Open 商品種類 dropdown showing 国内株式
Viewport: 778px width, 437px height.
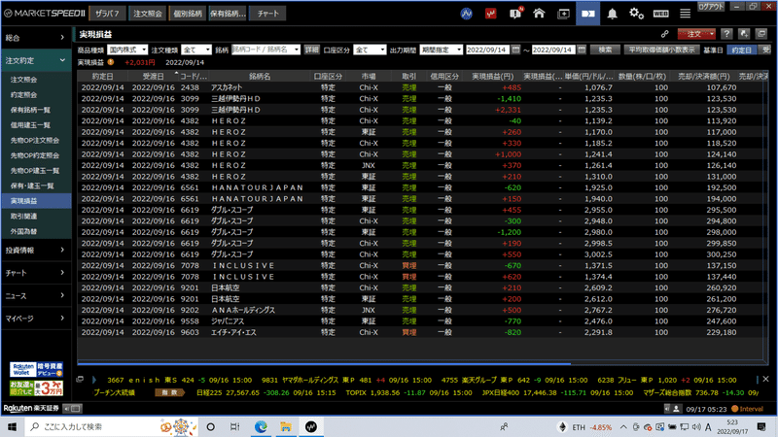click(127, 50)
